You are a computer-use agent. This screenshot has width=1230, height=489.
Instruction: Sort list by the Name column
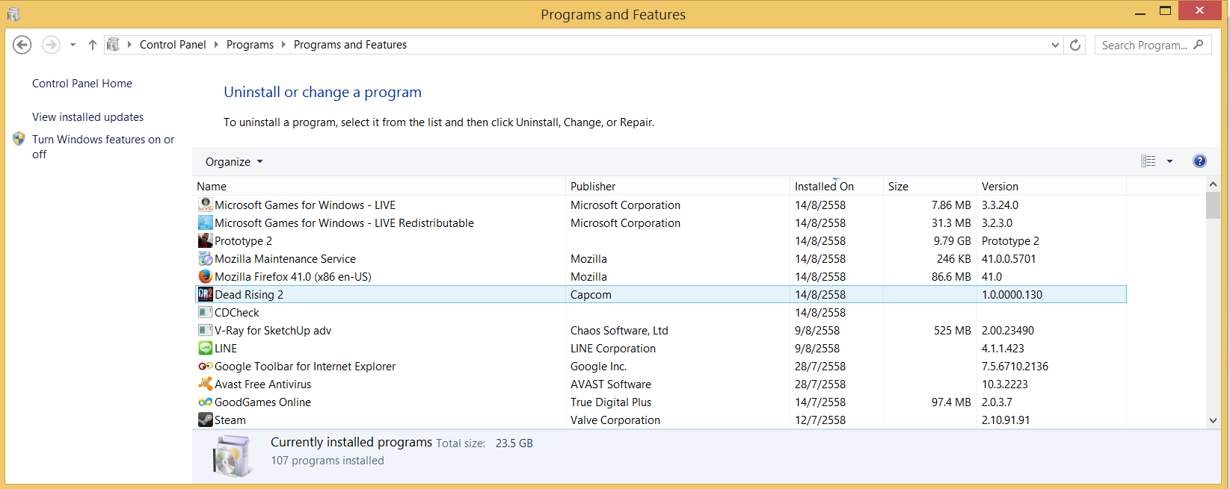click(212, 187)
